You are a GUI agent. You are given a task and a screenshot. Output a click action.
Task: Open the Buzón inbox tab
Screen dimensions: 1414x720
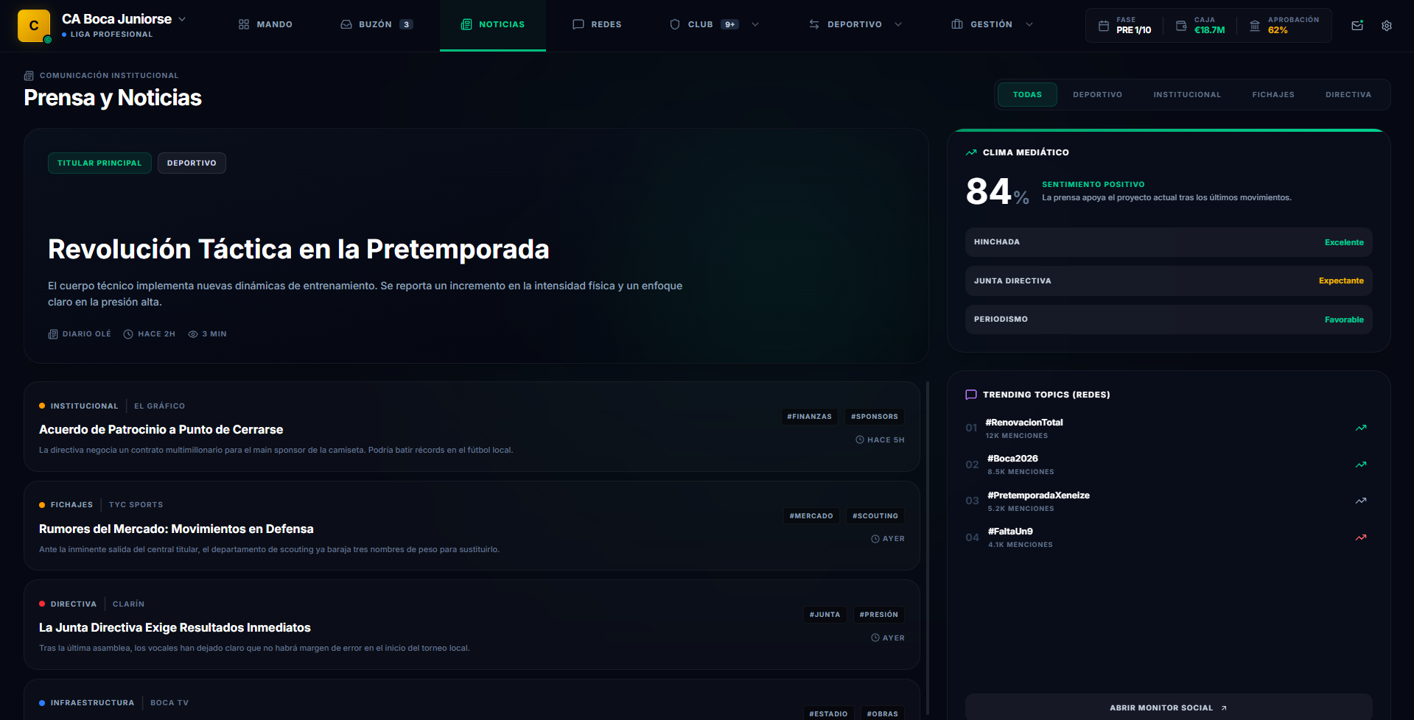point(377,24)
